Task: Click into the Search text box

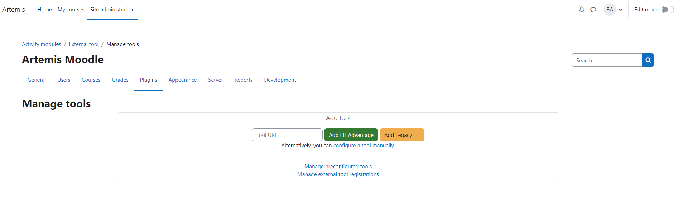Action: (607, 60)
